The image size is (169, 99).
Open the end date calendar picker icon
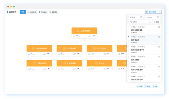(158, 17)
